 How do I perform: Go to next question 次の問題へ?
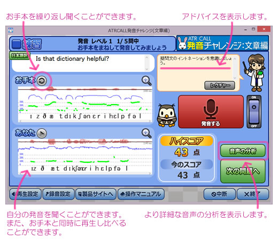tap(243, 171)
